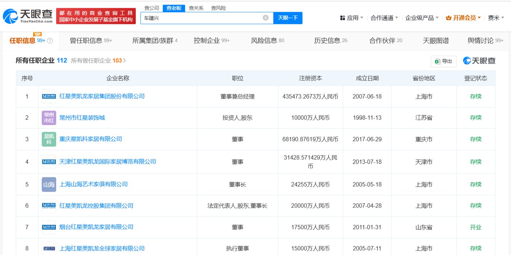Image resolution: width=511 pixels, height=255 pixels.
Task: Click the 企业名称 column header
Action: 118,78
